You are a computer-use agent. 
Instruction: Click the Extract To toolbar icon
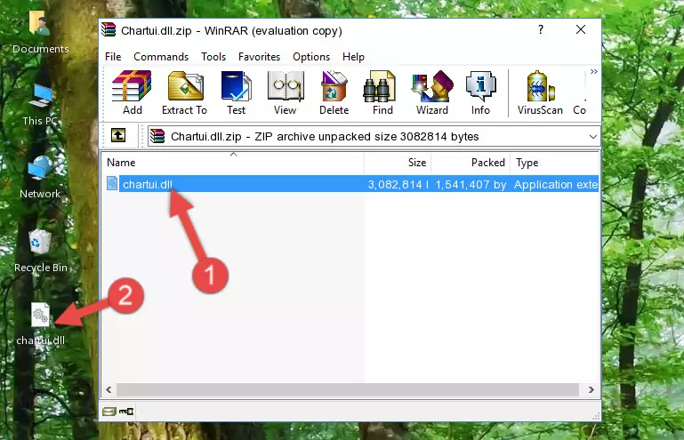coord(184,92)
